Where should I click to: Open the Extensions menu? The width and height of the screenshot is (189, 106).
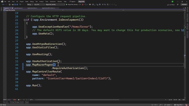point(53,1)
